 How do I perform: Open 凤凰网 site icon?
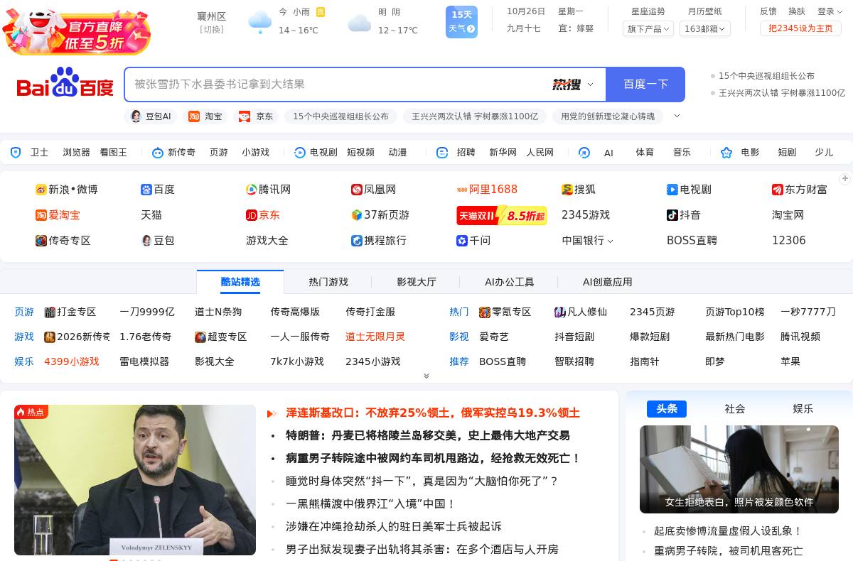[357, 190]
